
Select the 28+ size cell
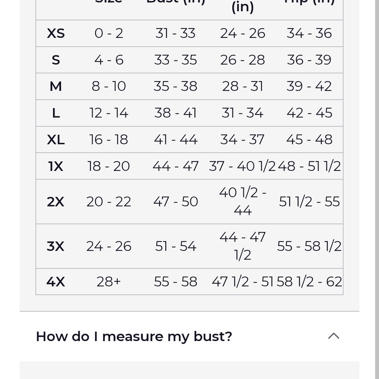pyautogui.click(x=109, y=282)
